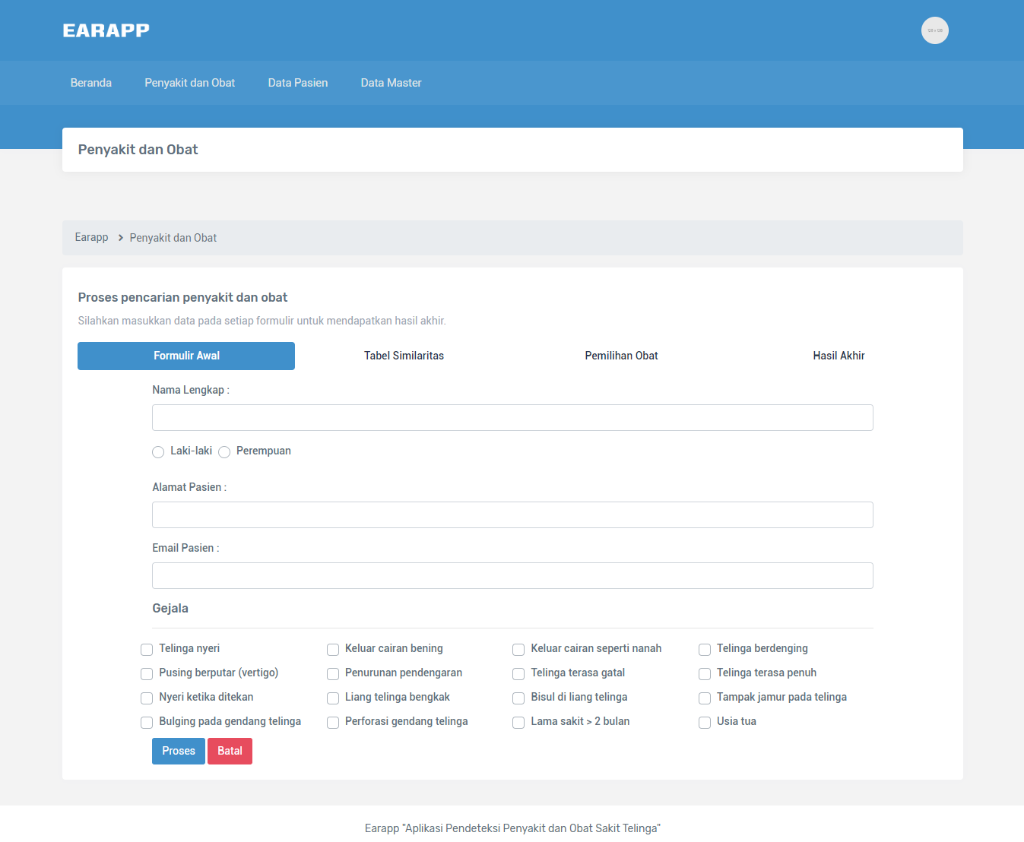Open the Hasil Akhir tab
This screenshot has width=1024, height=842.
839,356
